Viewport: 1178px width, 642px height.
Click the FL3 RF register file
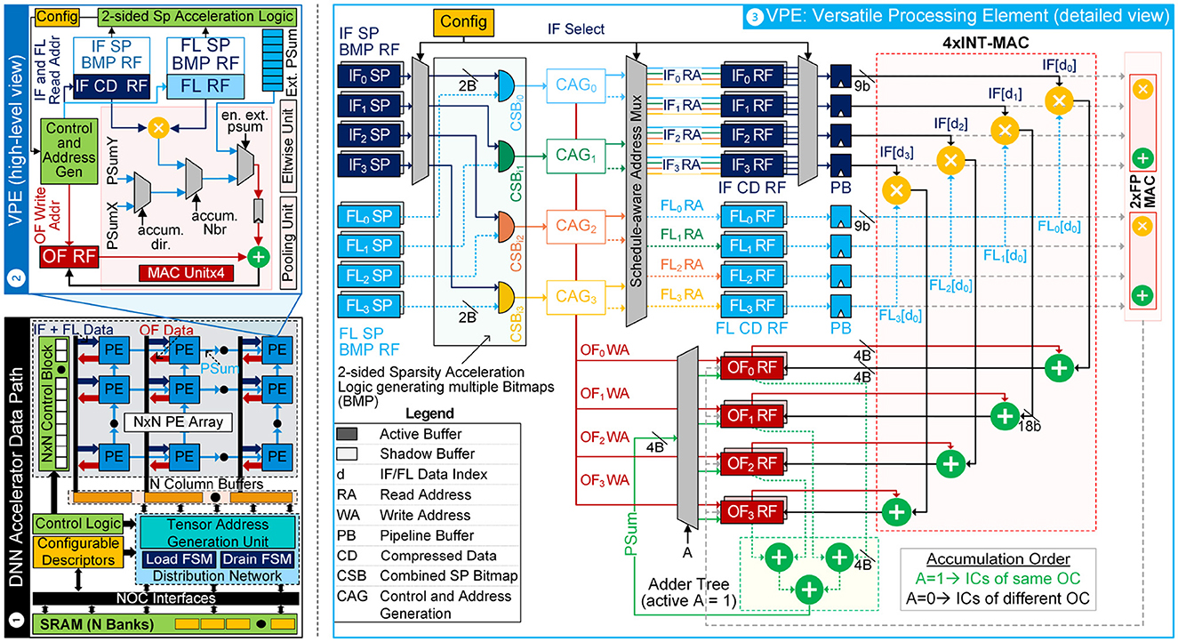[x=752, y=307]
